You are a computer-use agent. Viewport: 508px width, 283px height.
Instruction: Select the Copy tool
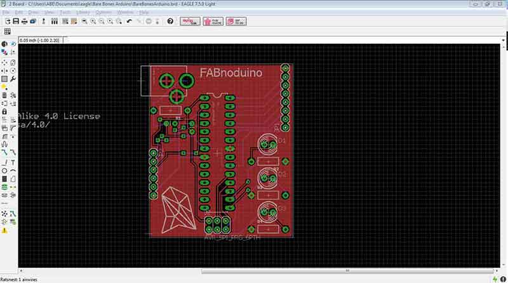(x=13, y=62)
